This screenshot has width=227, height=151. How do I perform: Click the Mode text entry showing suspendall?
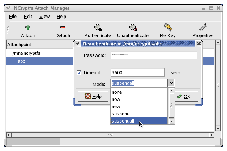coord(139,83)
